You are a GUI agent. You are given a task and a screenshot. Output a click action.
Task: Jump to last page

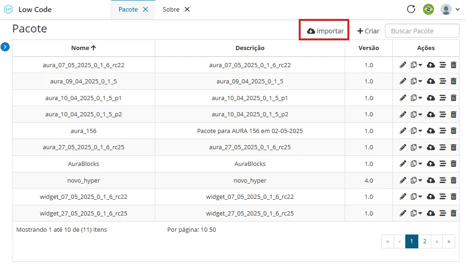[x=449, y=241]
